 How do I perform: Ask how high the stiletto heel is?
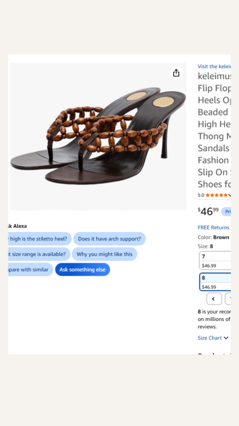click(x=40, y=239)
